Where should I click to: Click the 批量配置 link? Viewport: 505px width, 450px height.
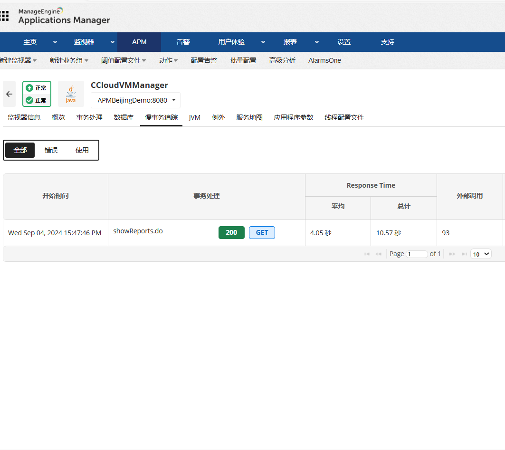tap(243, 60)
